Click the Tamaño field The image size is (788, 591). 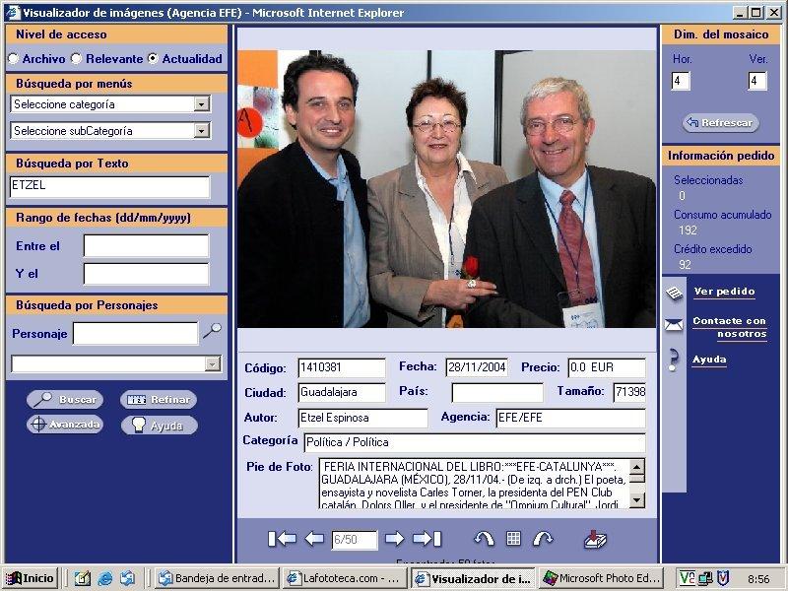click(x=629, y=392)
